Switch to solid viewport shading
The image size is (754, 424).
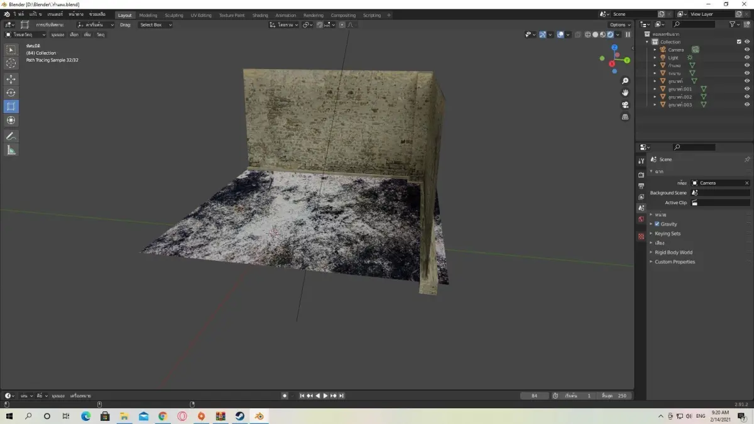click(596, 35)
